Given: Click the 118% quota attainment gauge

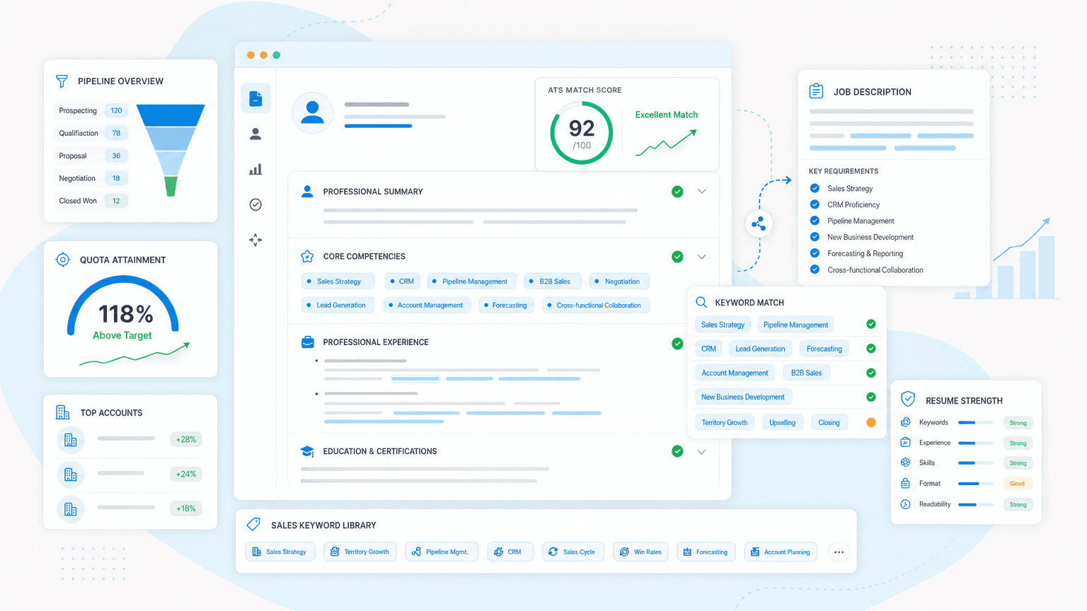Looking at the screenshot, I should tap(123, 305).
